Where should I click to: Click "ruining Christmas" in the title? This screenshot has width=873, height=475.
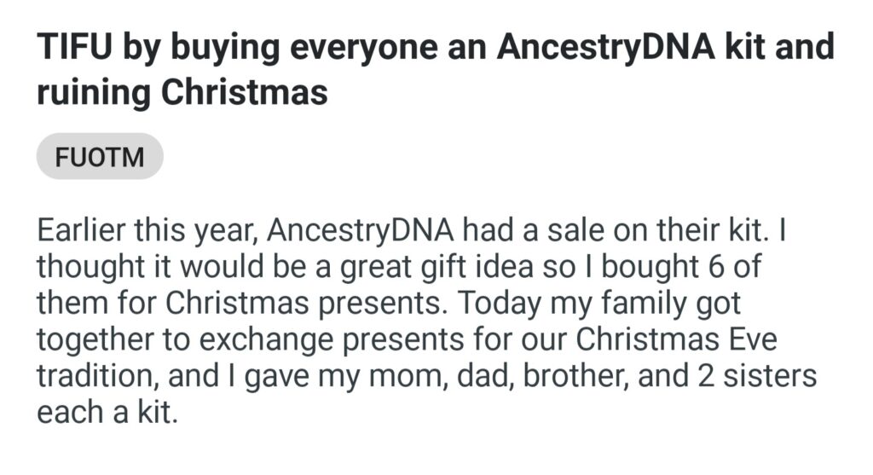[182, 92]
